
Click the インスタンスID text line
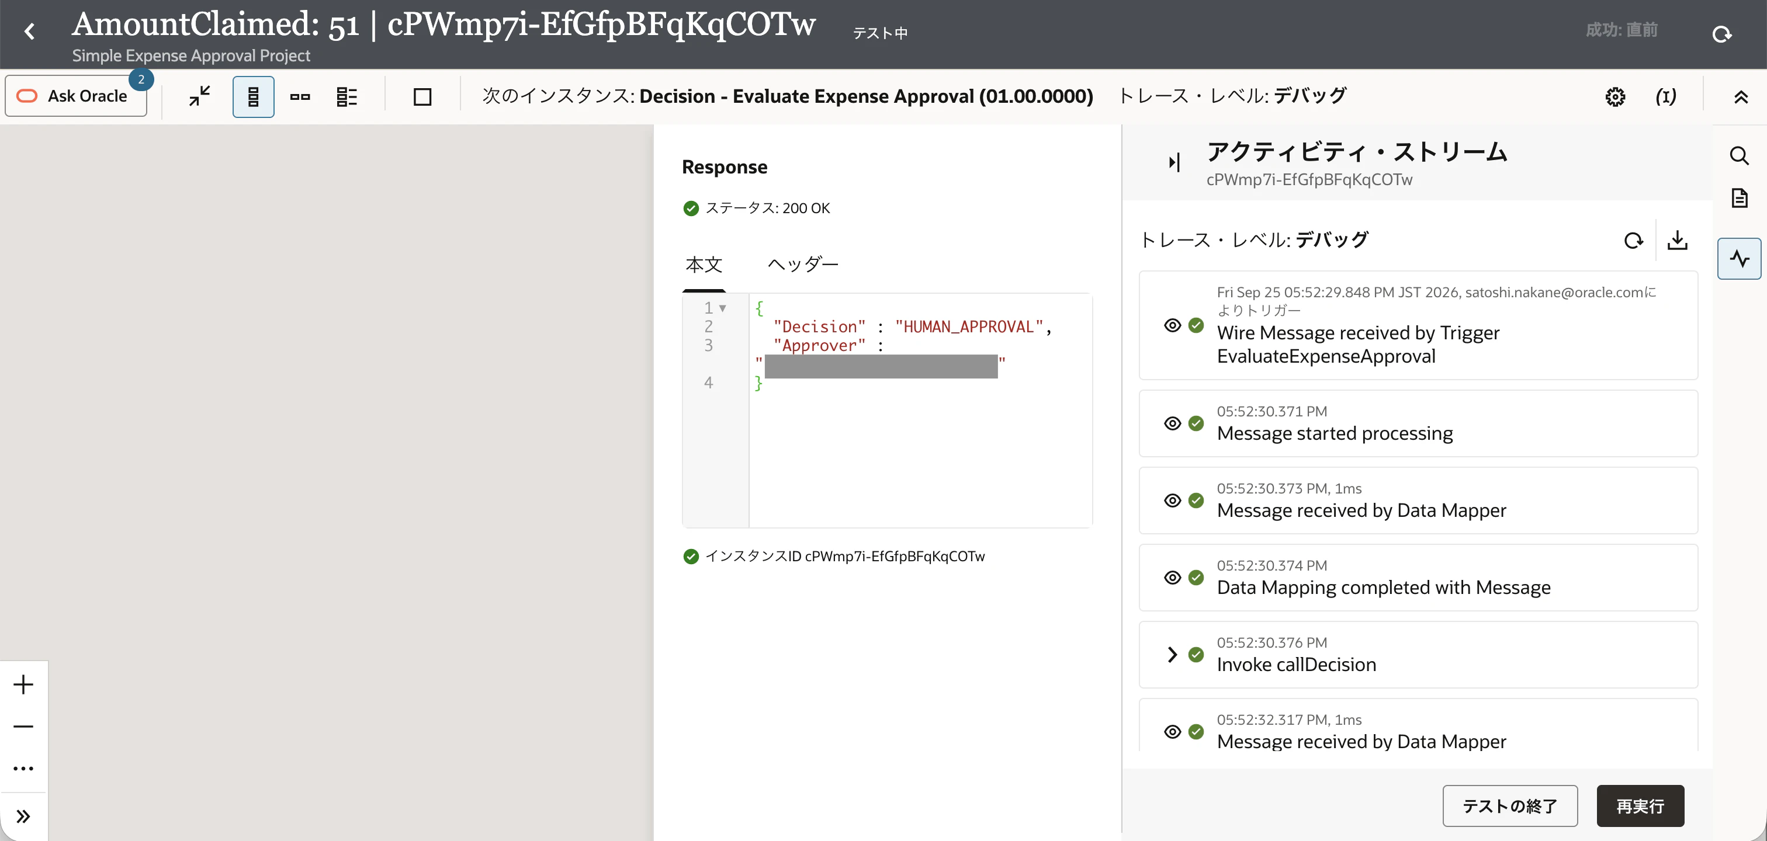tap(844, 557)
